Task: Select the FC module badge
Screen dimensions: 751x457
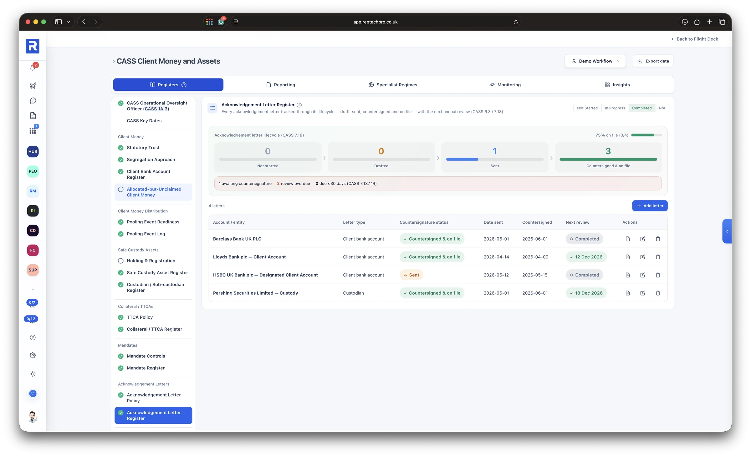Action: [33, 250]
